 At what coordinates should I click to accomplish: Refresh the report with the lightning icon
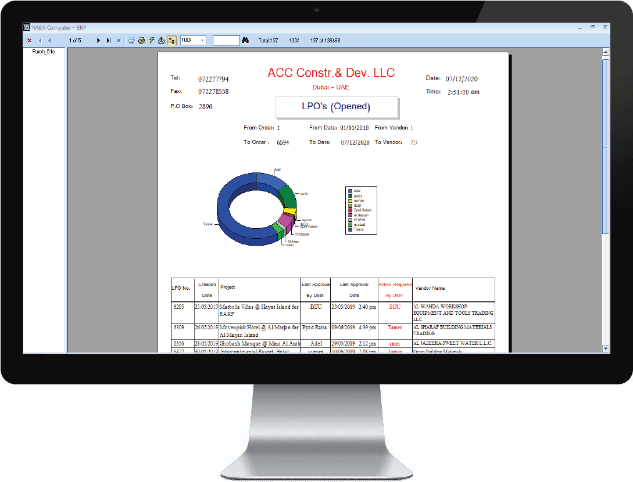pos(152,40)
